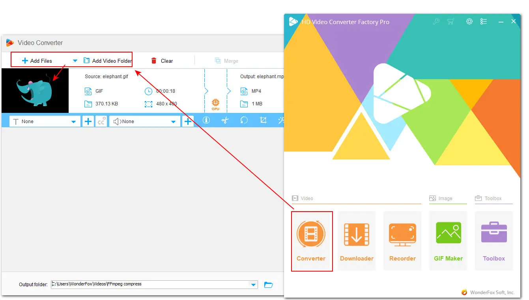Viewport: 529px width, 300px height.
Task: Open the rotate tool
Action: pyautogui.click(x=244, y=120)
